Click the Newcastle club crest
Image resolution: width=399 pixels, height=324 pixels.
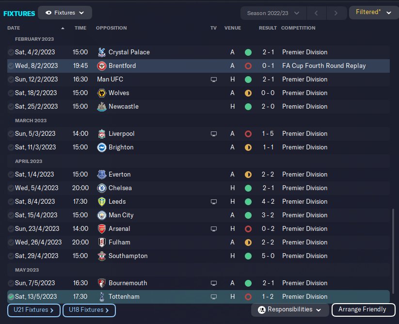(102, 106)
